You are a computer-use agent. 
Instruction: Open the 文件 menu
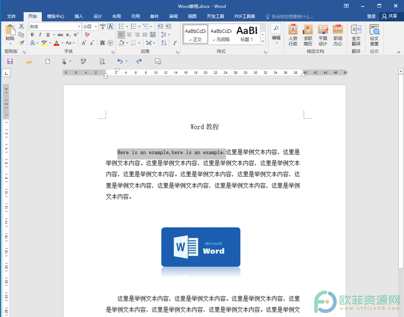click(x=11, y=17)
